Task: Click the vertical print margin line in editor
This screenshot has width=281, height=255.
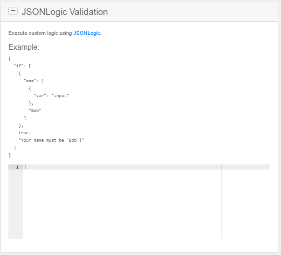Action: pyautogui.click(x=221, y=204)
